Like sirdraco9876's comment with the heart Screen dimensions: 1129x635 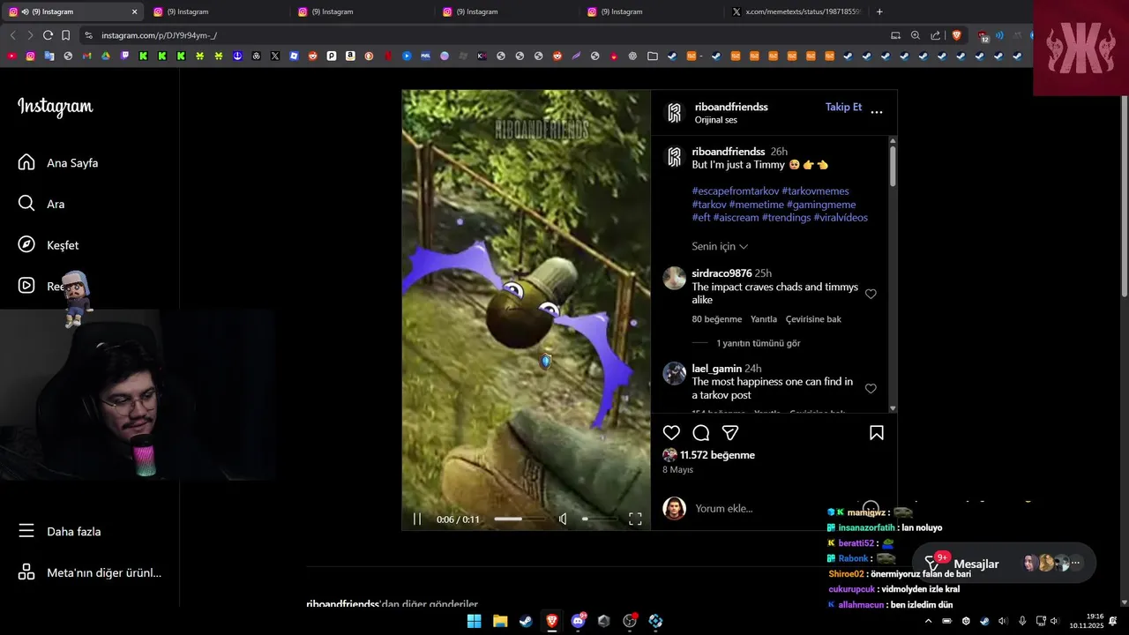pos(871,294)
